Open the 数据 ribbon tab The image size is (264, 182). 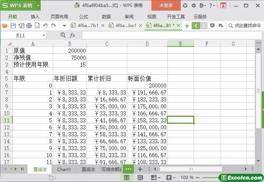pos(106,16)
